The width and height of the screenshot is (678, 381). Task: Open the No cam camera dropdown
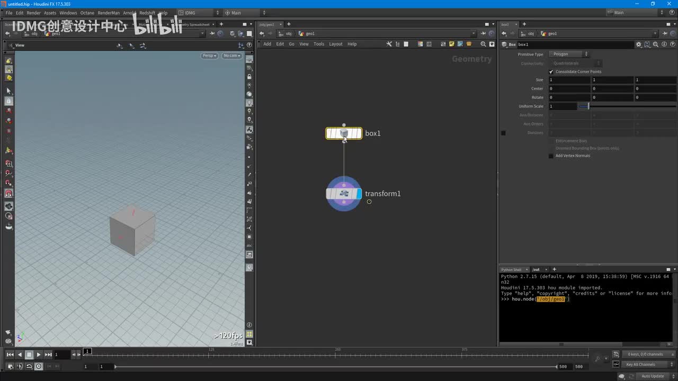click(x=231, y=56)
